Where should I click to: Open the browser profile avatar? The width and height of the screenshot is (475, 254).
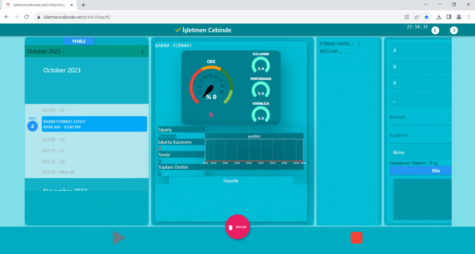[459, 17]
